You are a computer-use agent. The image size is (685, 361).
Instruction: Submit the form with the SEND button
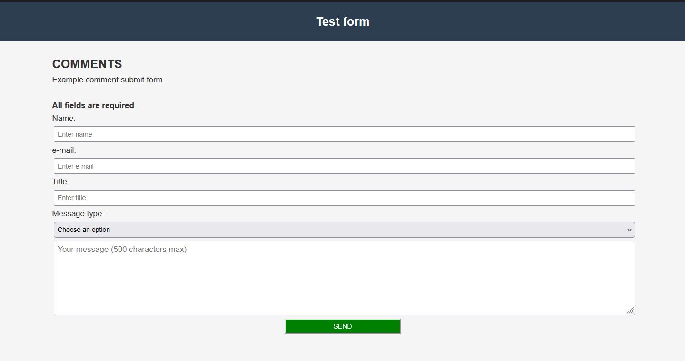(x=343, y=326)
